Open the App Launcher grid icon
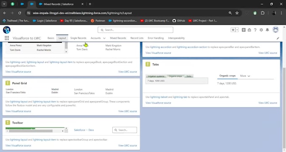This screenshot has width=286, height=152. point(7,38)
